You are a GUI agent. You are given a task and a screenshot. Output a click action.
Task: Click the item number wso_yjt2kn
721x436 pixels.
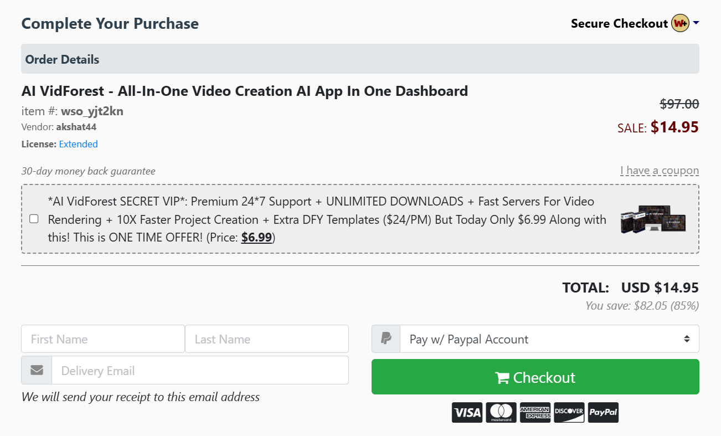[92, 111]
